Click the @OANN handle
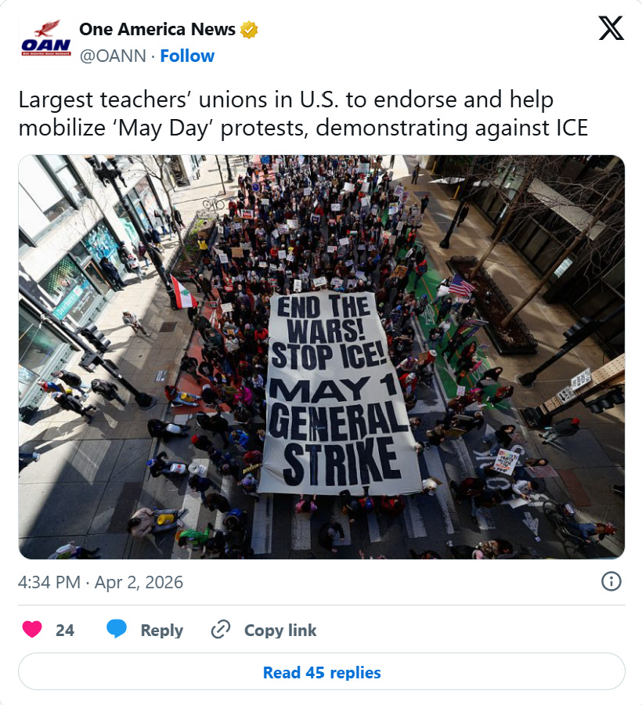The height and width of the screenshot is (705, 642). [x=113, y=56]
